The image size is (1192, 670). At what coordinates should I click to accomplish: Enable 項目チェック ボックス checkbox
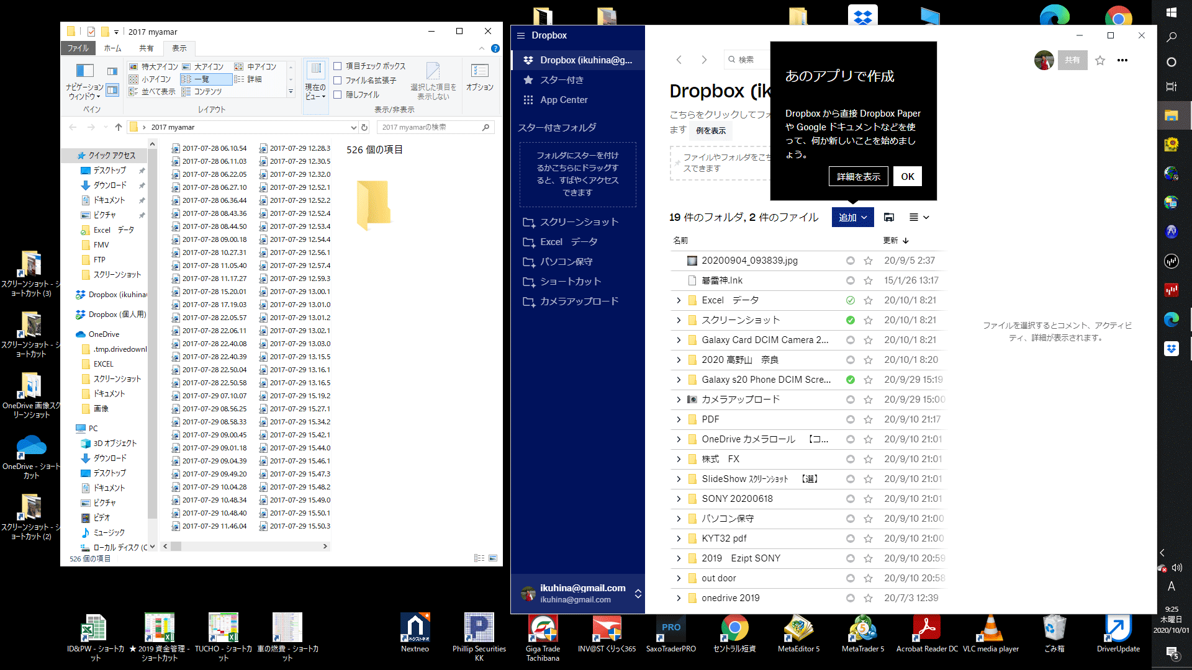pyautogui.click(x=338, y=66)
